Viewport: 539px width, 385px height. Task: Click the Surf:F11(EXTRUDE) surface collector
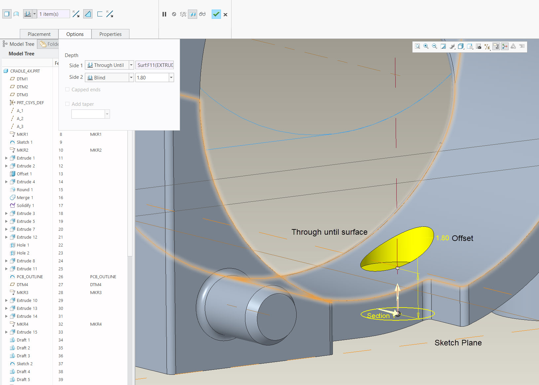155,65
